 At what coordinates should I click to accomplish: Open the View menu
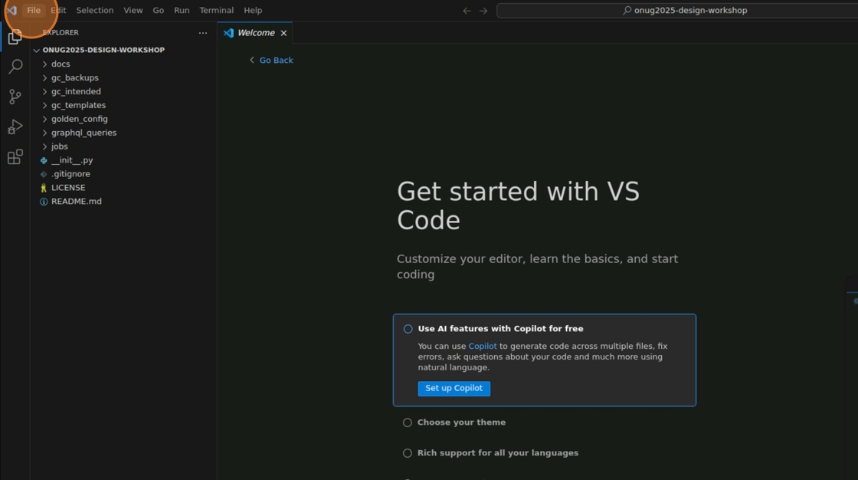[133, 11]
